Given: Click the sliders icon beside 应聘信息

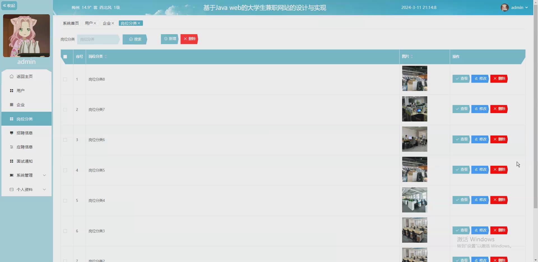Looking at the screenshot, I should (11, 147).
